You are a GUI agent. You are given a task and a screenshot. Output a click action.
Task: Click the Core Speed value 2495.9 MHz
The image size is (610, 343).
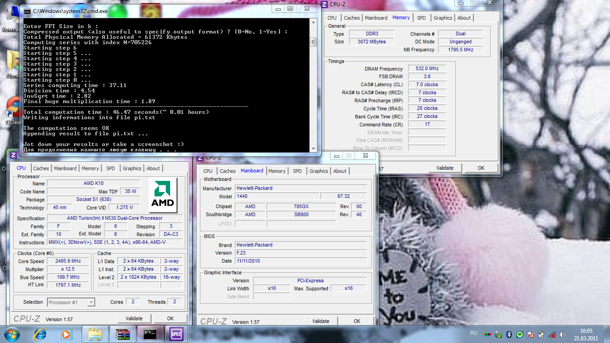[x=68, y=261]
